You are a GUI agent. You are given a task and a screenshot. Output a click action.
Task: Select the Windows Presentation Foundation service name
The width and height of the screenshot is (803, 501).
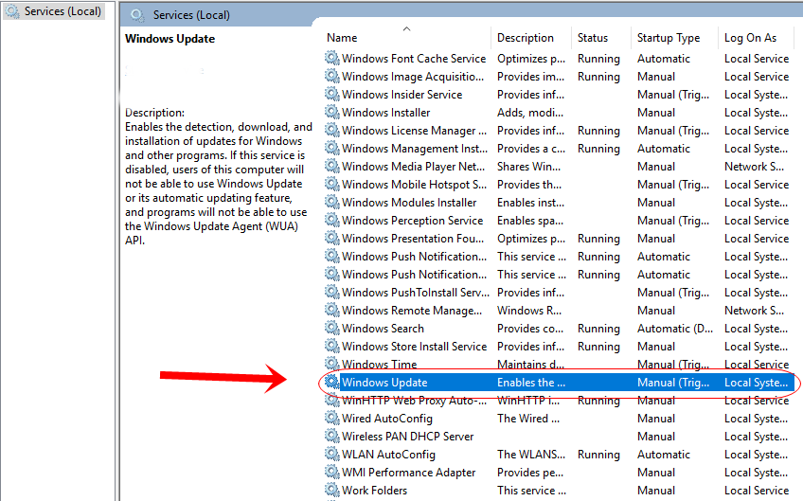click(x=413, y=239)
